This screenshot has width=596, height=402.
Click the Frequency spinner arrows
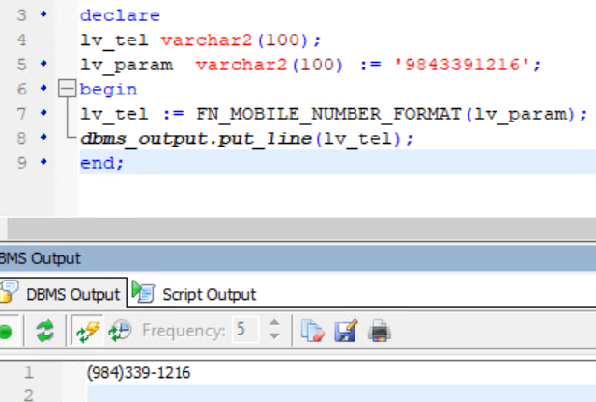273,331
